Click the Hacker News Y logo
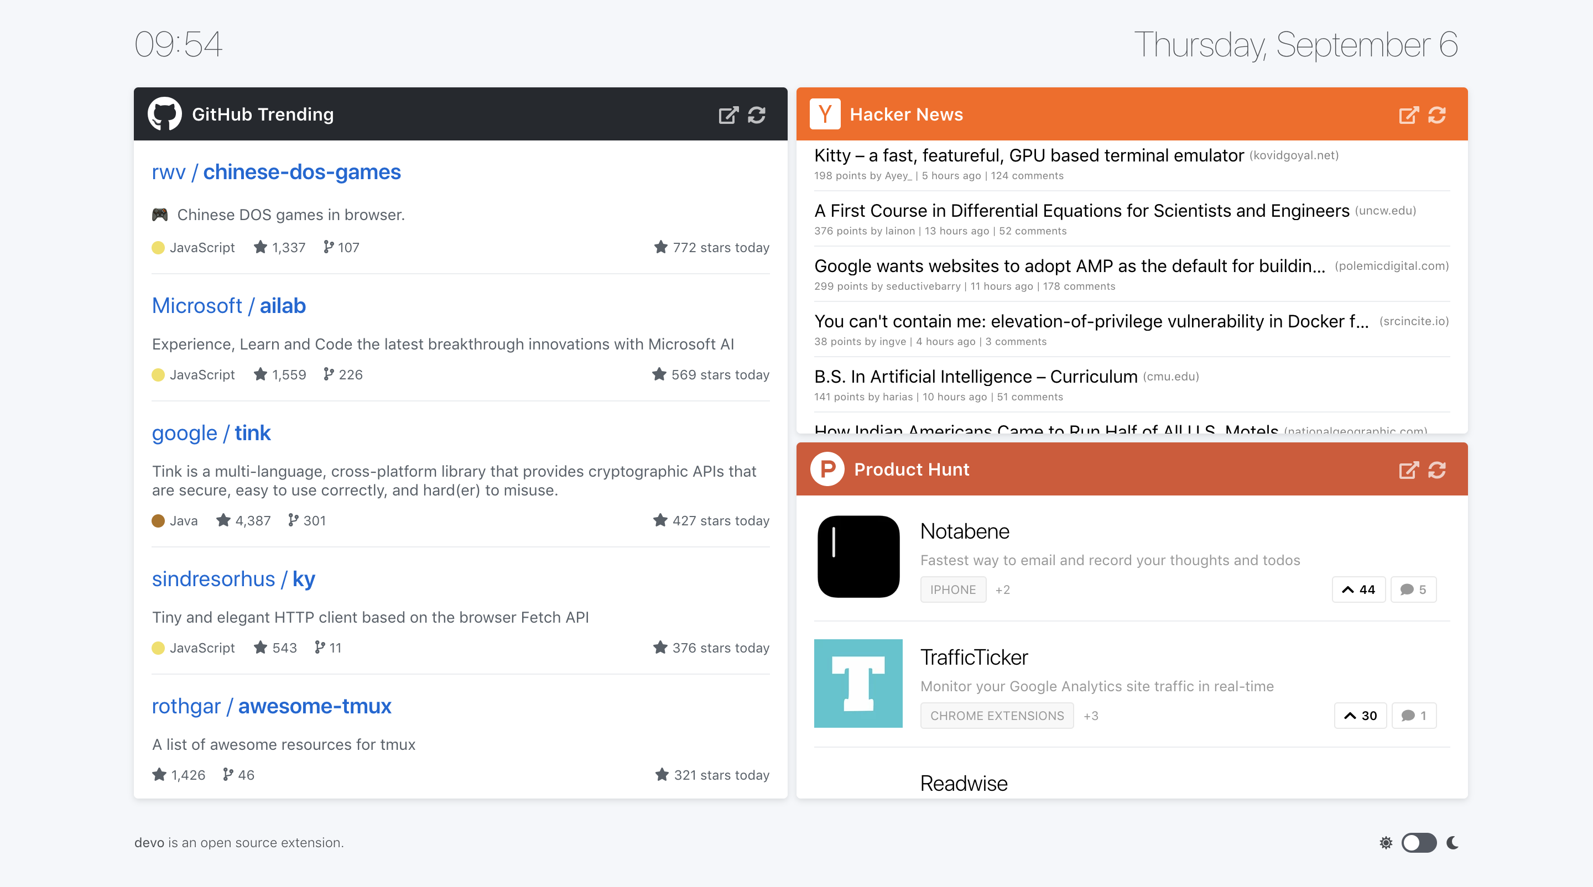The height and width of the screenshot is (887, 1593). click(x=824, y=114)
